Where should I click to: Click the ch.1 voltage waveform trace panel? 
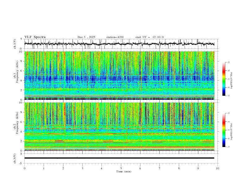pyautogui.click(x=122, y=44)
